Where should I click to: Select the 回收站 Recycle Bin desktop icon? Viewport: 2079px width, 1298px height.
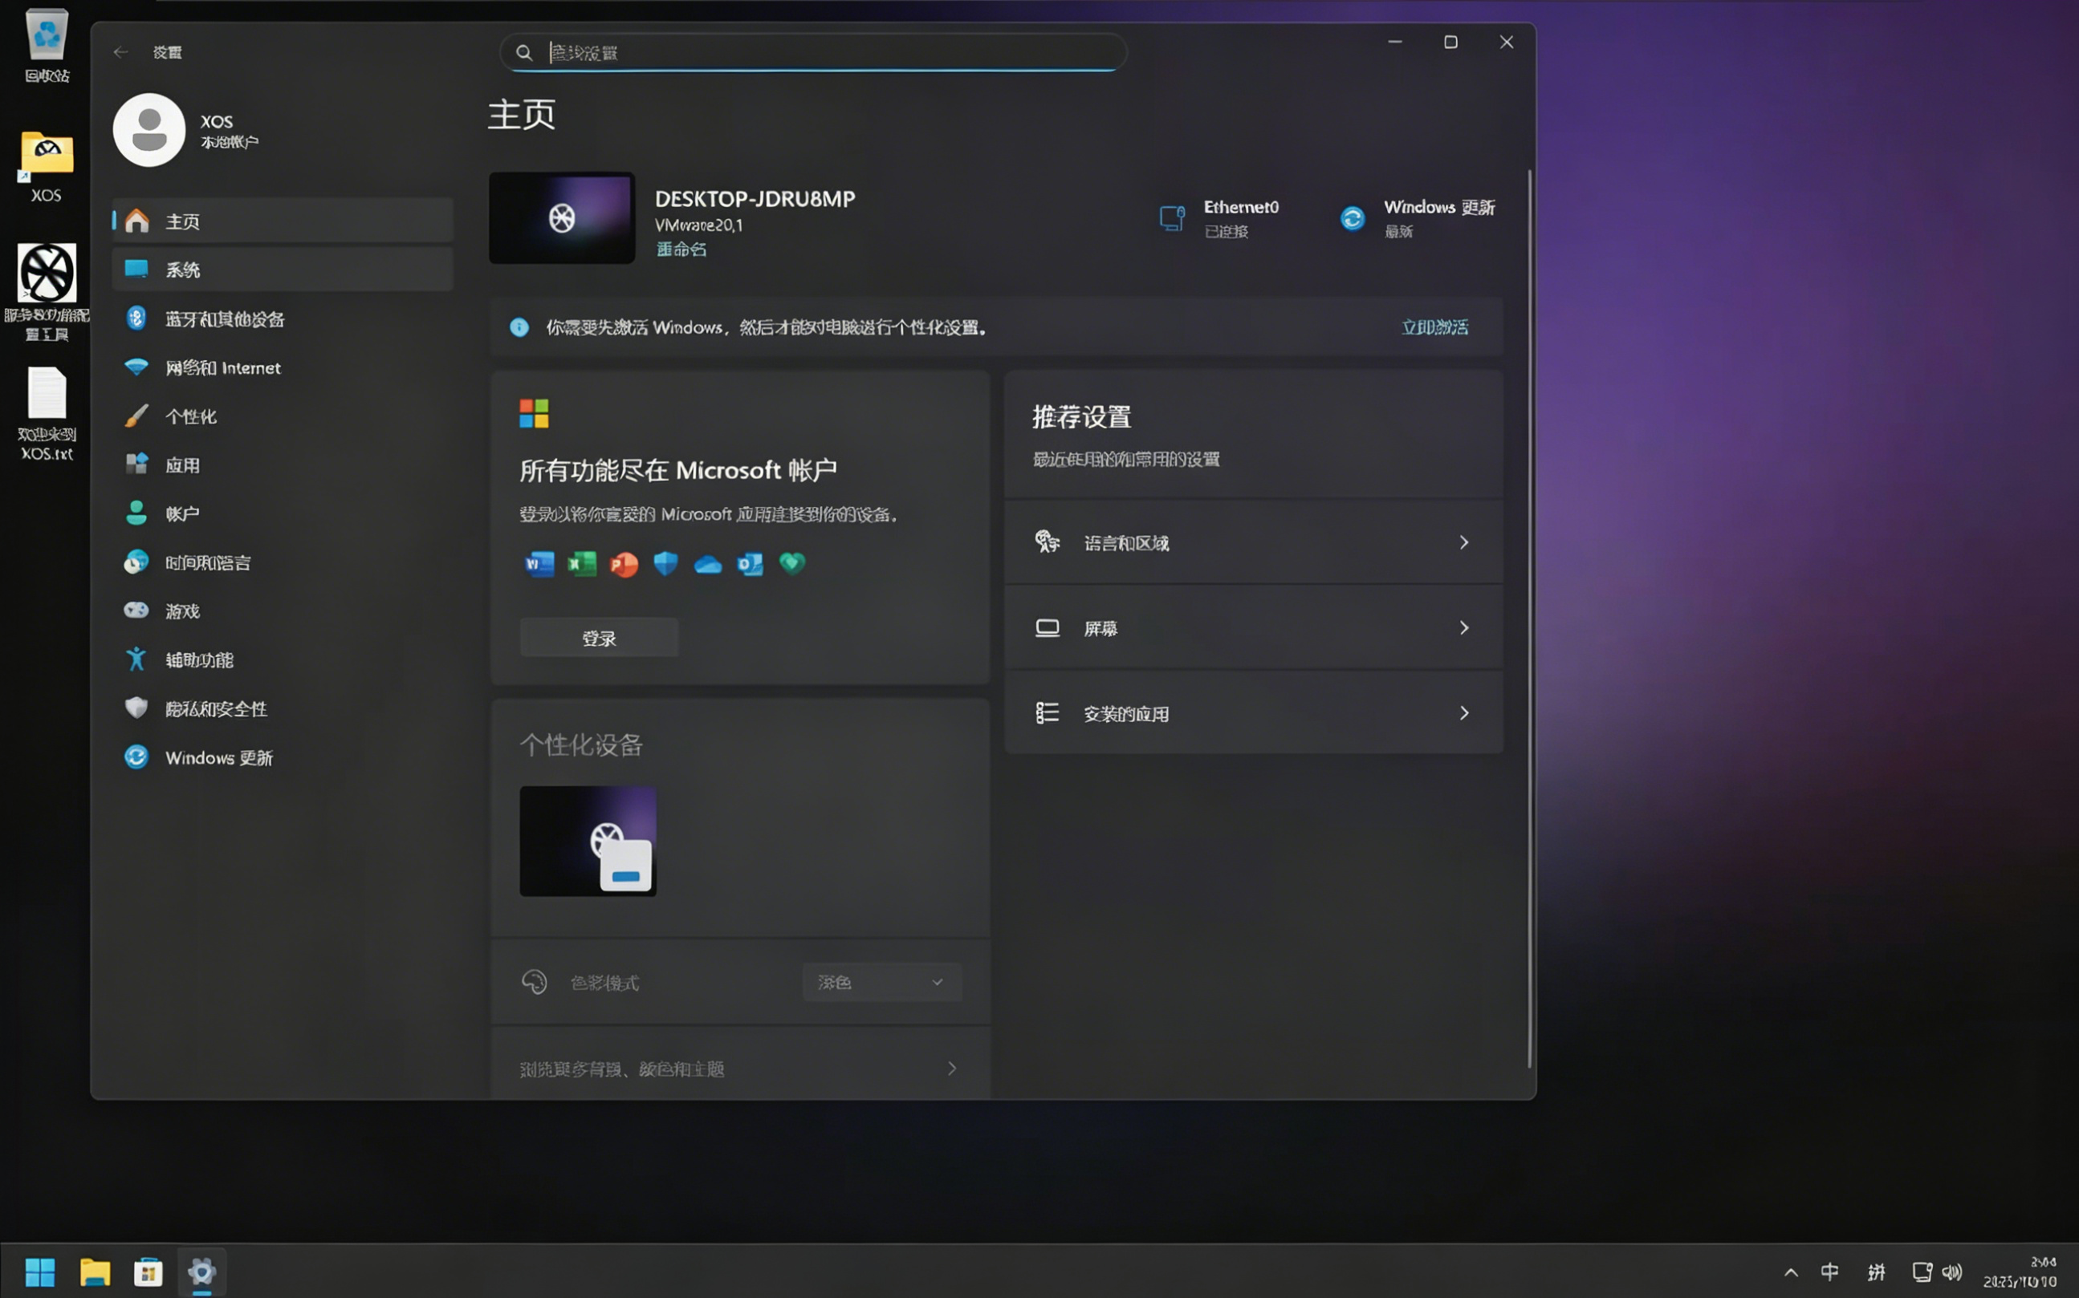pyautogui.click(x=47, y=47)
